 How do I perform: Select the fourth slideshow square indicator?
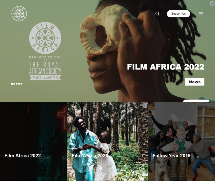19,84
